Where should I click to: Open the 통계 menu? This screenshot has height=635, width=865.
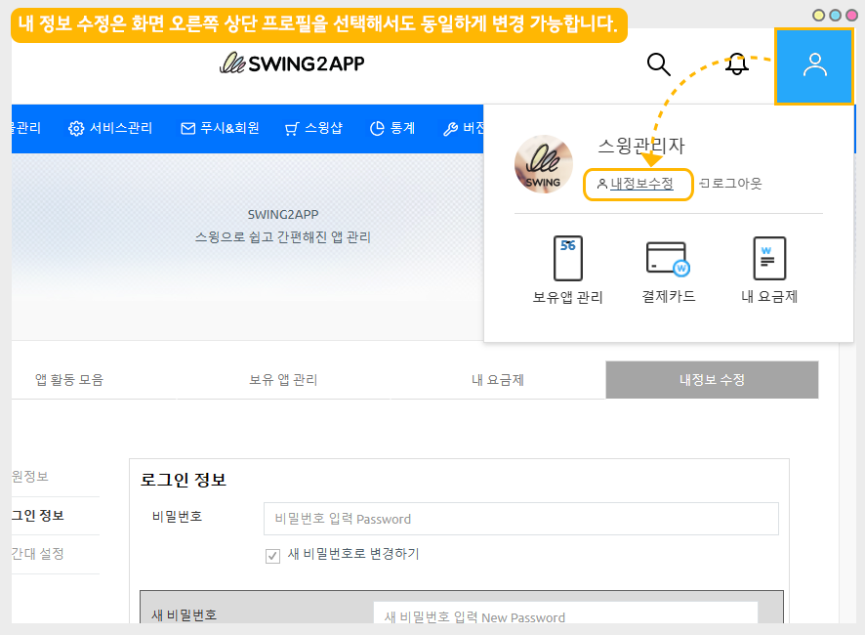pyautogui.click(x=392, y=128)
